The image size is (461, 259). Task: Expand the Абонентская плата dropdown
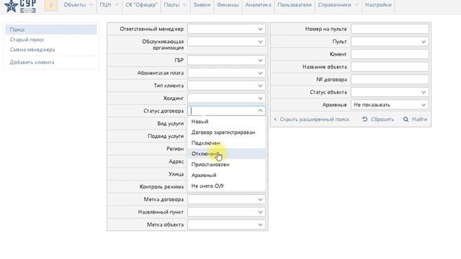pos(226,73)
